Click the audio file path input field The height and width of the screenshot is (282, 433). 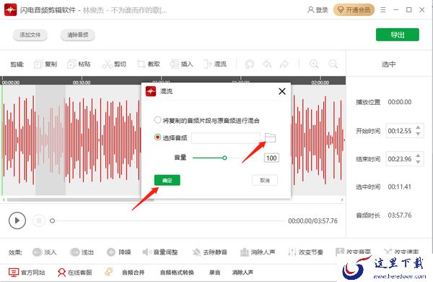coord(226,138)
